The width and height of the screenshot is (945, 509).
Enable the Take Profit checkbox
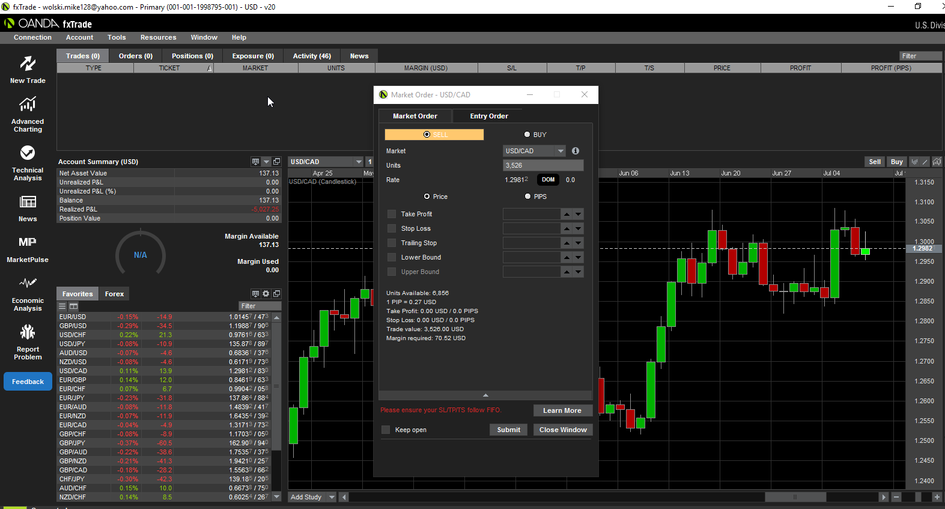pos(392,214)
